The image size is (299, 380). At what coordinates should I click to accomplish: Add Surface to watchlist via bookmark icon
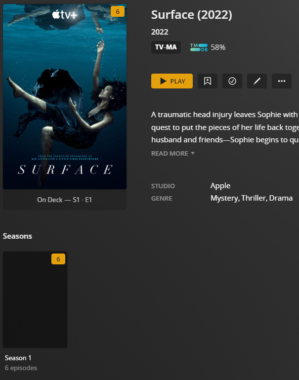[x=208, y=81]
